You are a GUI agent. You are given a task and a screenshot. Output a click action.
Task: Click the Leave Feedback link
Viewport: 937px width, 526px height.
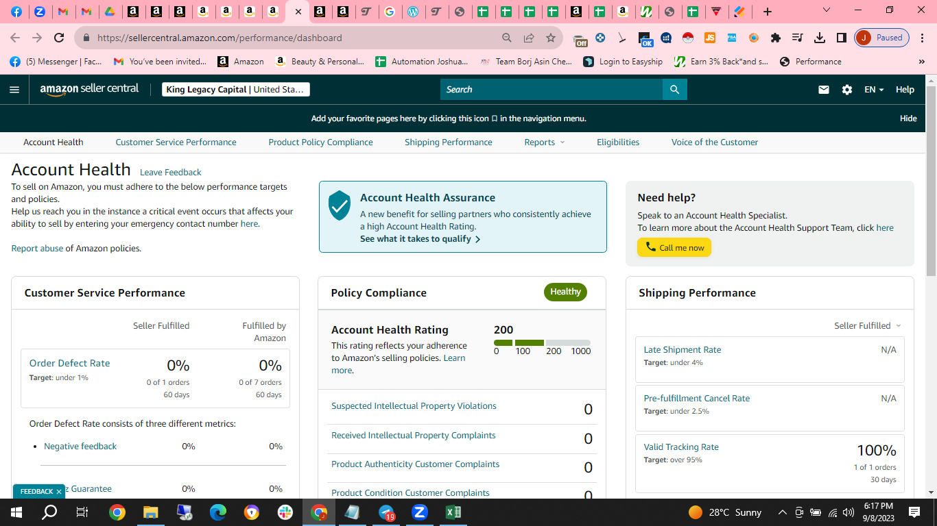coord(171,173)
